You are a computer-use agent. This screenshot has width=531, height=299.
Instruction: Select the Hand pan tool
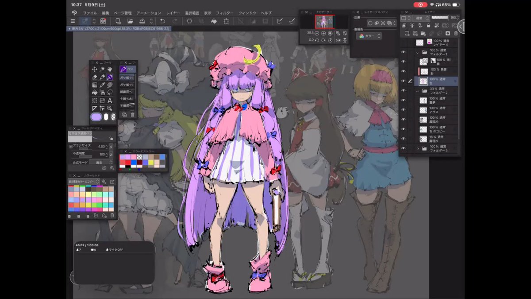tap(110, 69)
